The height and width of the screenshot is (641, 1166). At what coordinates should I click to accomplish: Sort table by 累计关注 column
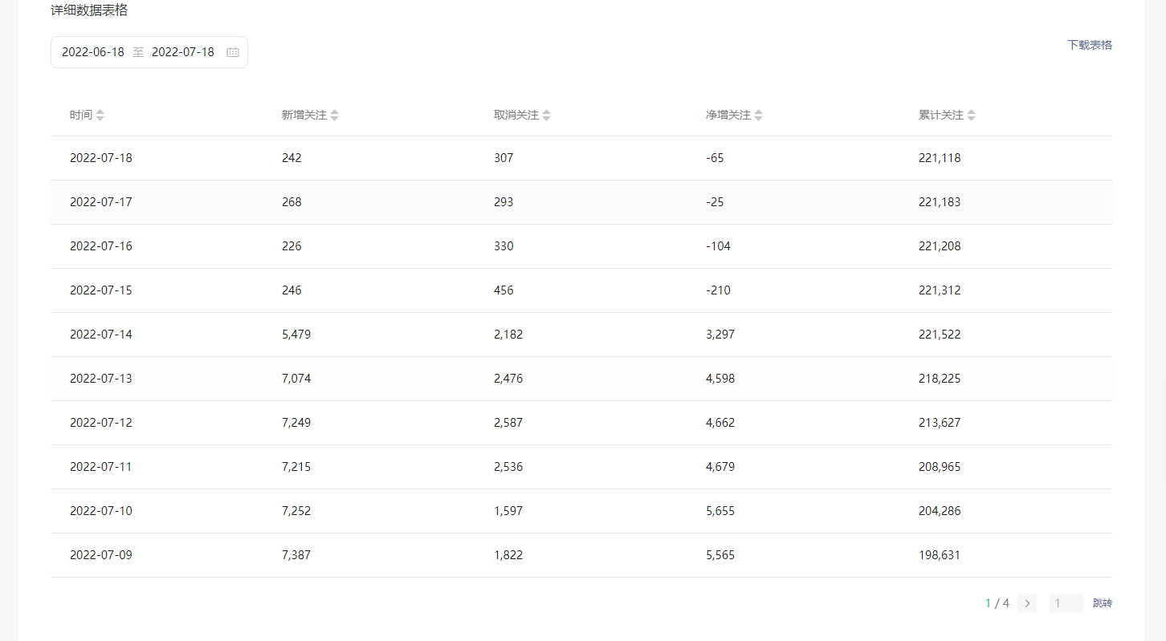[x=971, y=115]
